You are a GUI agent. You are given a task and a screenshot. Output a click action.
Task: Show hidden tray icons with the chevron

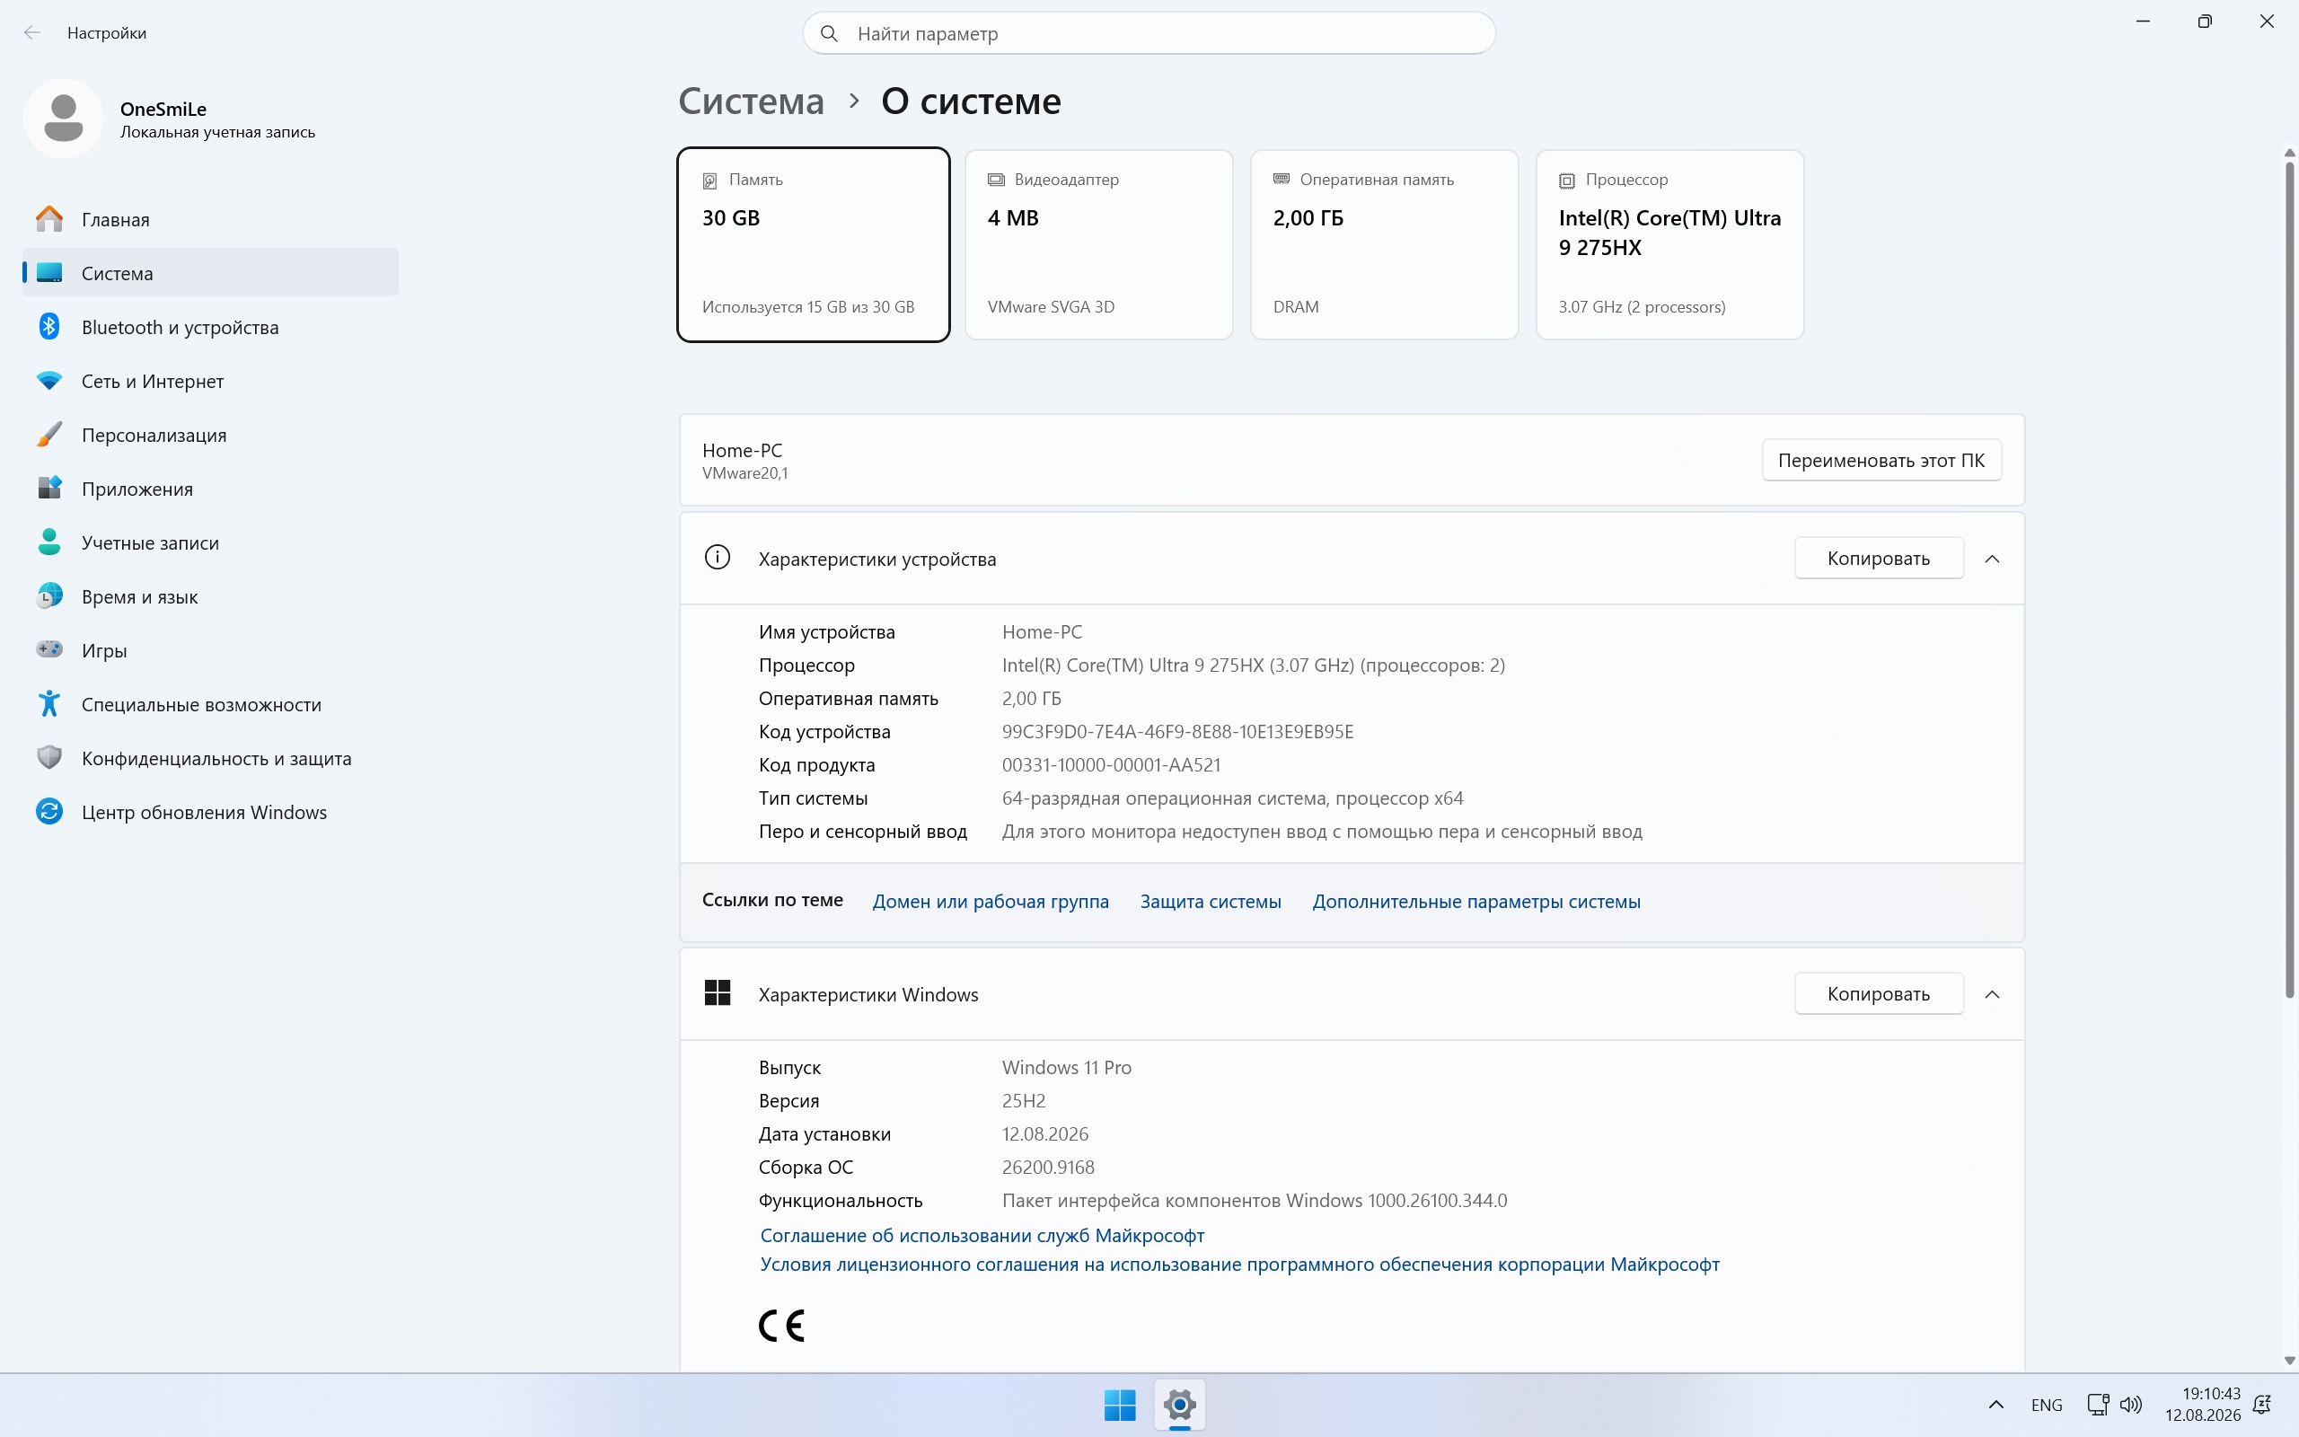click(x=1996, y=1405)
